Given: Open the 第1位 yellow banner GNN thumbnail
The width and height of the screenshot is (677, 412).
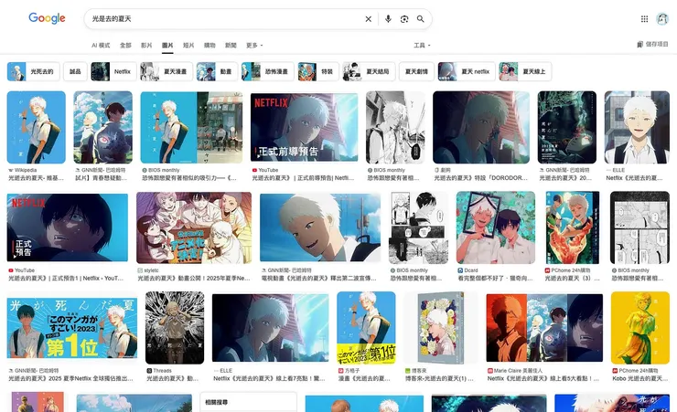Looking at the screenshot, I should (72, 328).
